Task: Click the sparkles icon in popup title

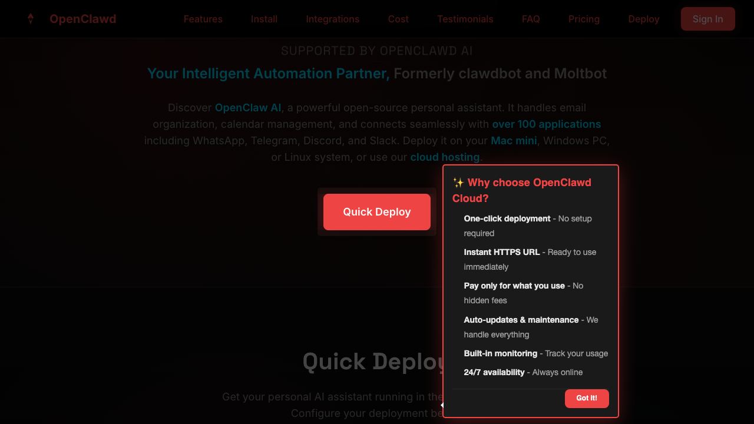Action: [458, 183]
